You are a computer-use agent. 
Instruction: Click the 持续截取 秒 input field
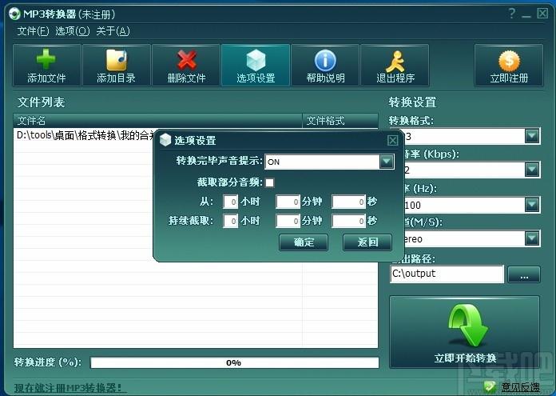[x=348, y=221]
